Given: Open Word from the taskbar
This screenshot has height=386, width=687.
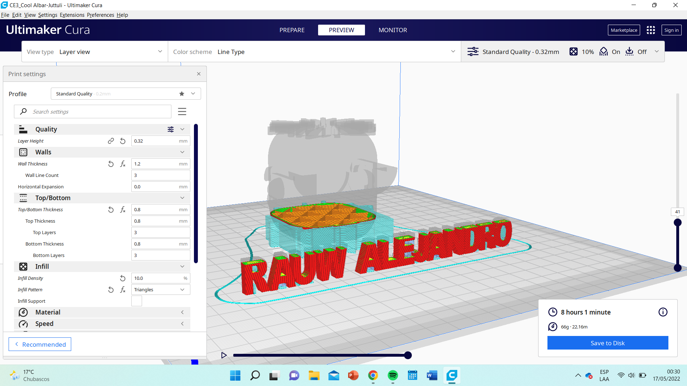Looking at the screenshot, I should [432, 375].
